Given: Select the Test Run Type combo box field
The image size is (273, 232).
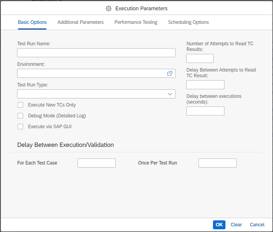Looking at the screenshot, I should click(91, 94).
